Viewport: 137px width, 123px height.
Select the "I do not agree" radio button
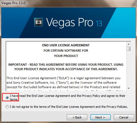tap(7, 107)
